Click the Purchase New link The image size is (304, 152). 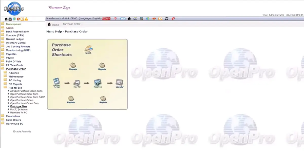click(18, 106)
